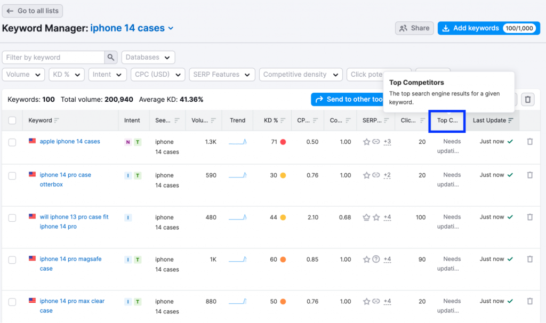Screen dimensions: 546x323
Task: Click the Trend sparkline for 'iphone 14 pro max clear case'
Action: pyautogui.click(x=237, y=302)
